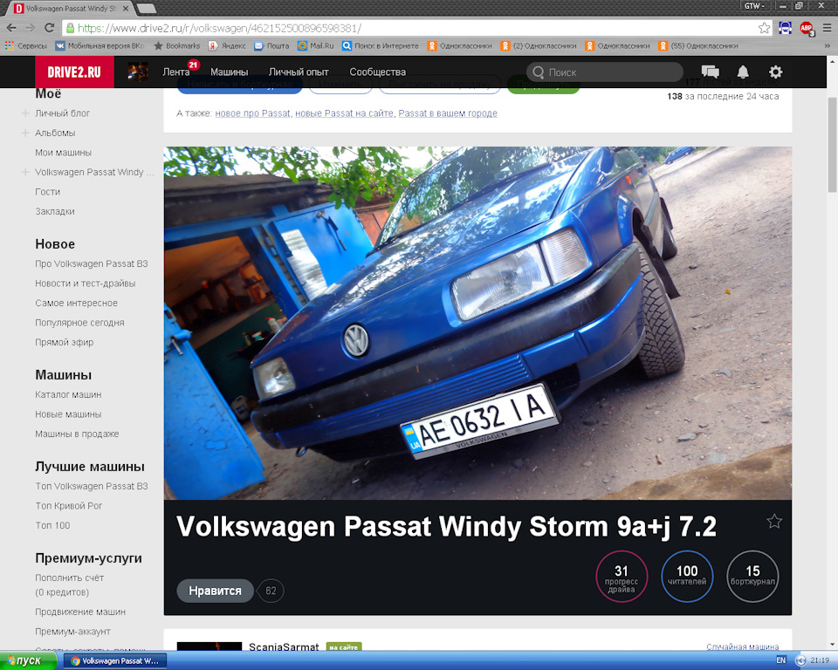Open notifications bell icon

pos(743,72)
